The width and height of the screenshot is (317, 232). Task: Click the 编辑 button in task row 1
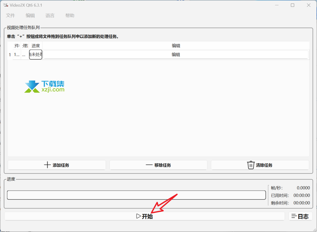(x=176, y=55)
